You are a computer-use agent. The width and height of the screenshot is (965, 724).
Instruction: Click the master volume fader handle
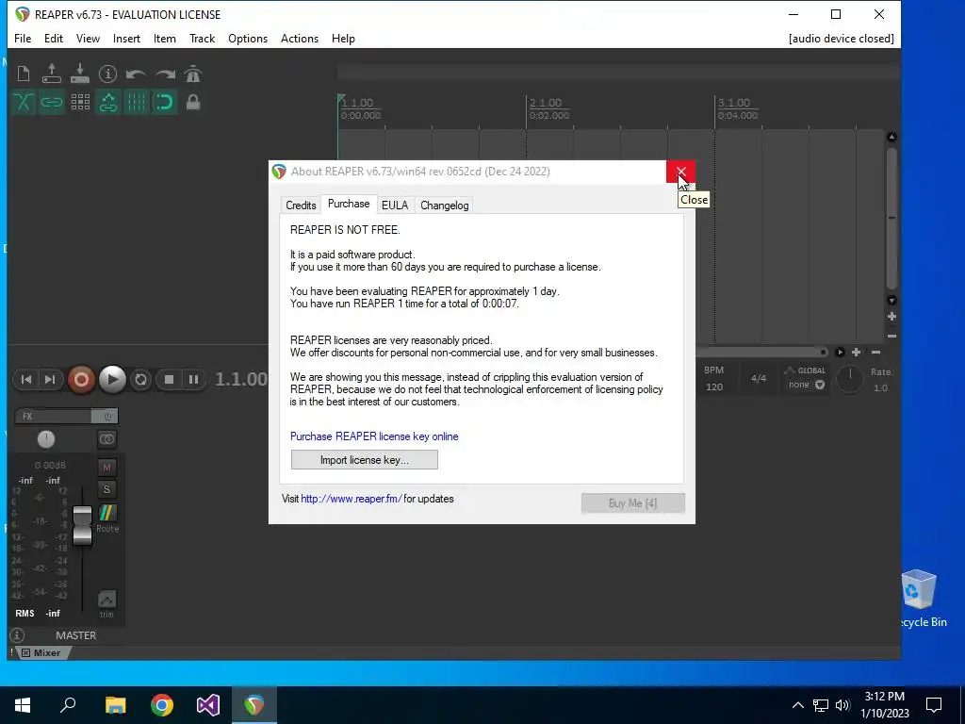[x=83, y=525]
